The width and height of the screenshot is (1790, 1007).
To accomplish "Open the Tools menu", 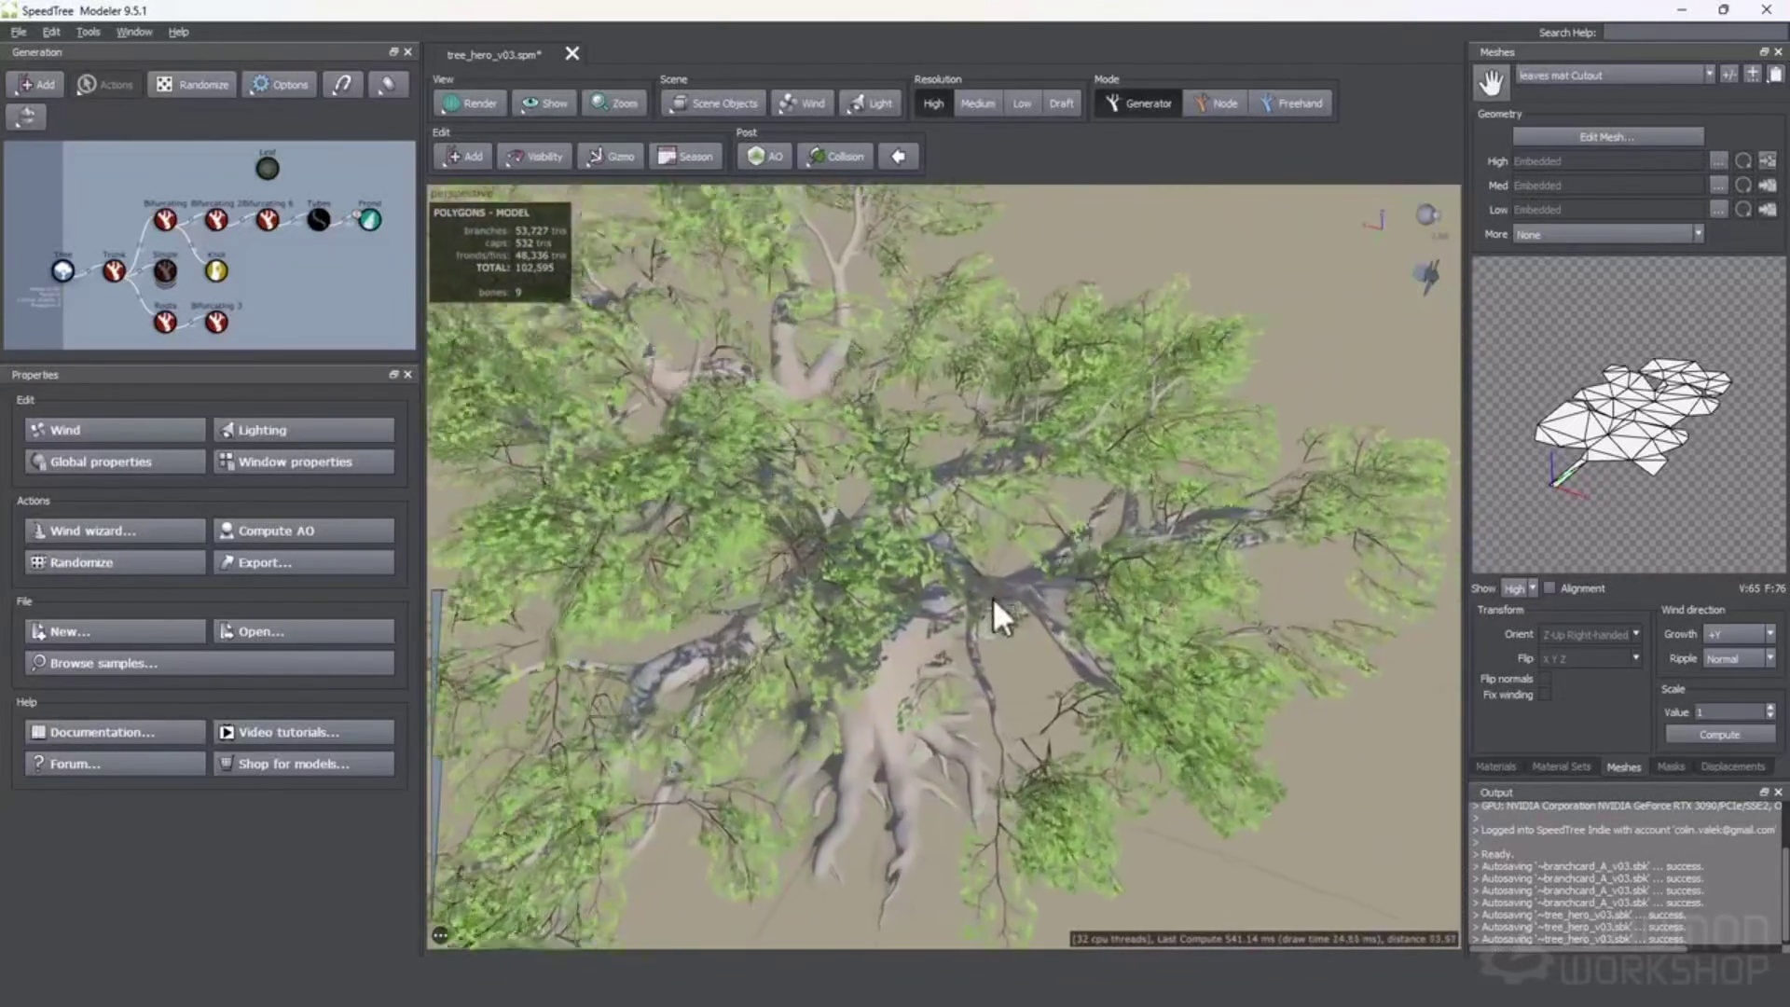I will click(x=88, y=32).
